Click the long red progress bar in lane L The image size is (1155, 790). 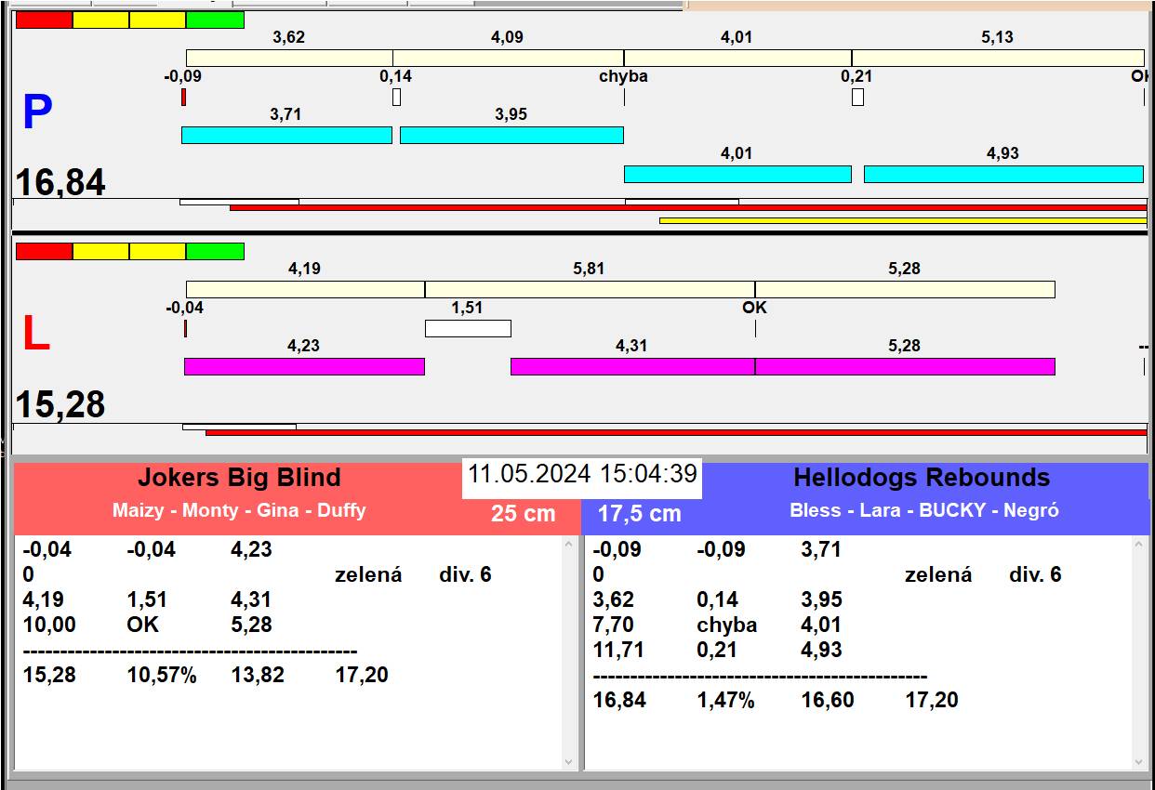pos(676,432)
